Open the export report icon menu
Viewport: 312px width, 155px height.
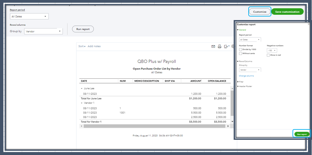click(227, 47)
